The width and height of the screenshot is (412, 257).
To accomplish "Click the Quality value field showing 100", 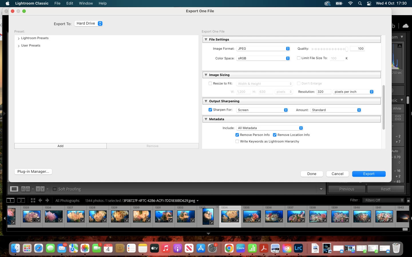I will coord(357,49).
